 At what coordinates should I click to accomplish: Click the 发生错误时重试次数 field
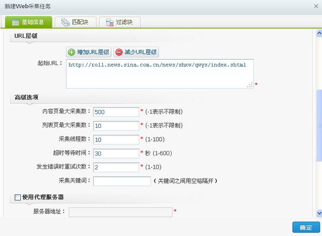click(x=116, y=168)
